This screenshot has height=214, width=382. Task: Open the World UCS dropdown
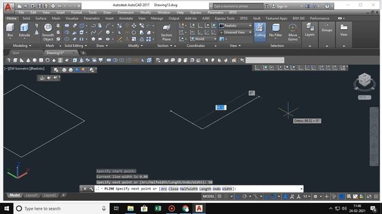204,39
